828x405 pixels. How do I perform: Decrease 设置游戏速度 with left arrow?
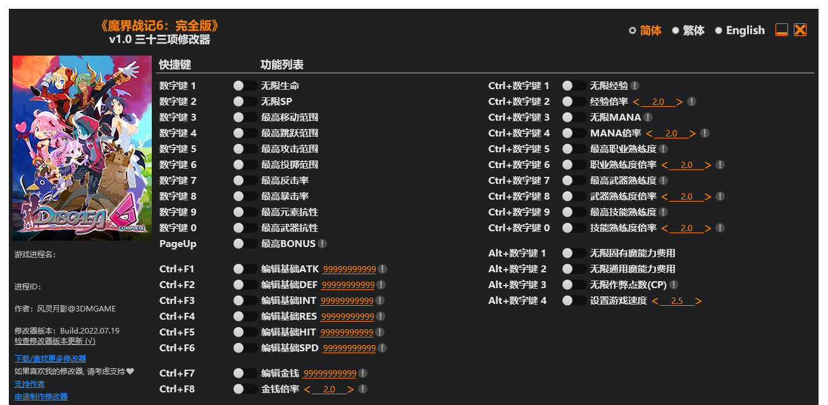coord(655,301)
